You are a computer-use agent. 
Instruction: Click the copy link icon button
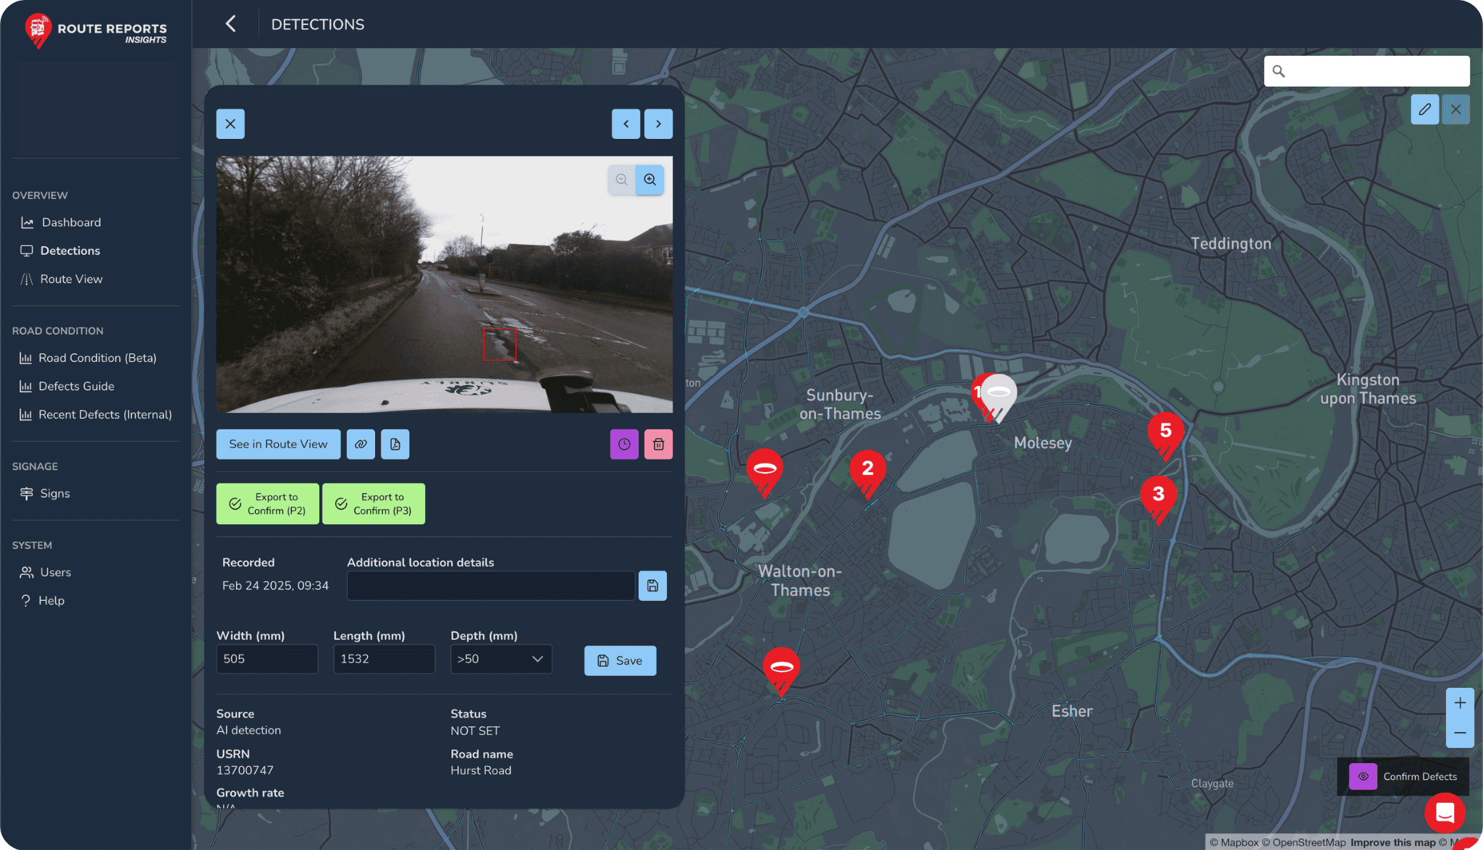pyautogui.click(x=361, y=444)
